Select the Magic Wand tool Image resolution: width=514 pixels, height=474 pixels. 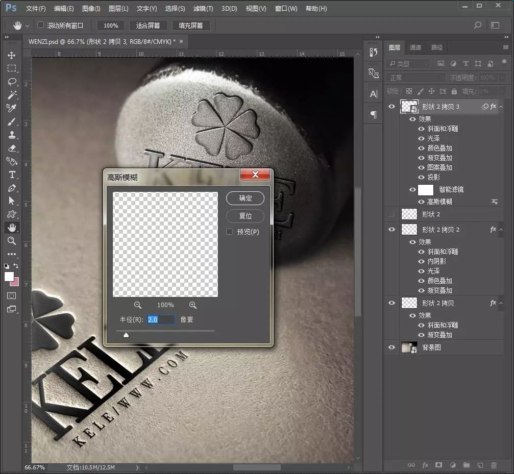(x=12, y=95)
